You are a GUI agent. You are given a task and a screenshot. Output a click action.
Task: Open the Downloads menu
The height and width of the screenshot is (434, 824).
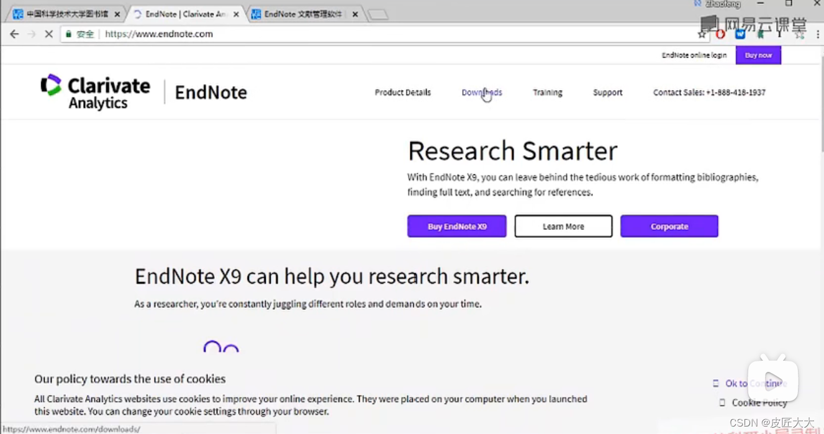(481, 92)
